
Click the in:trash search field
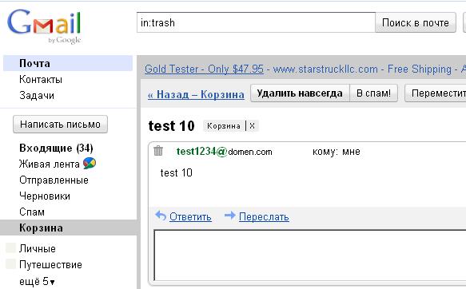[256, 22]
